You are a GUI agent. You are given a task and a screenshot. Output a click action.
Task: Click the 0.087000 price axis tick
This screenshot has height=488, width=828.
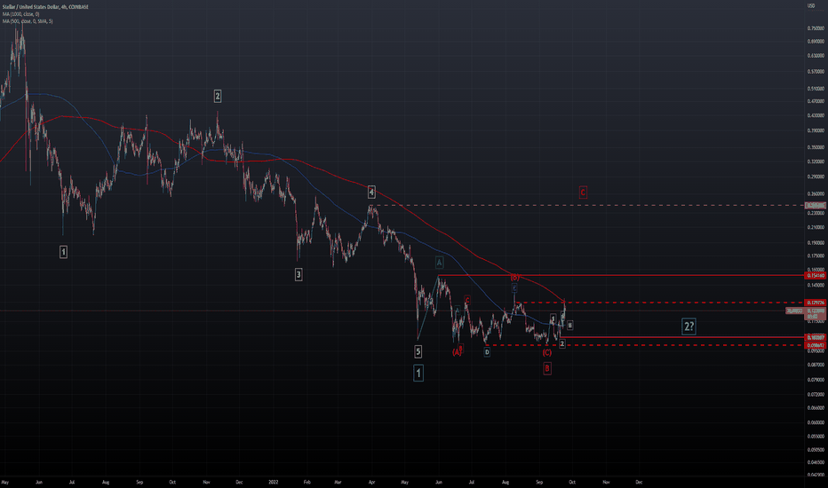point(816,365)
